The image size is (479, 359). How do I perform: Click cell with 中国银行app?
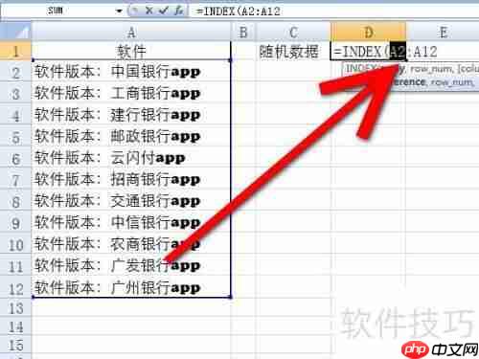tap(131, 72)
